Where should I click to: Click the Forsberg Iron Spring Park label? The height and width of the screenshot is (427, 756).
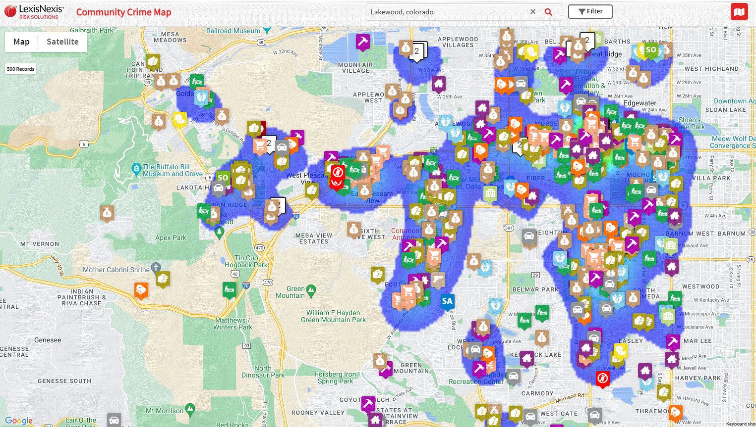336,378
